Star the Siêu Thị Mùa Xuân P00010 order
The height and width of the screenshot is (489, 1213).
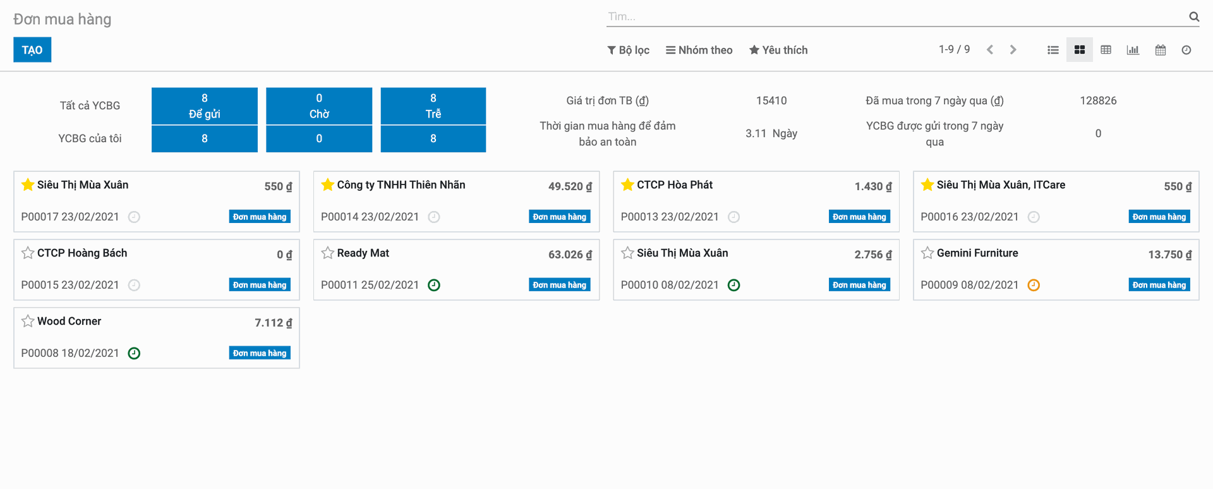click(627, 253)
